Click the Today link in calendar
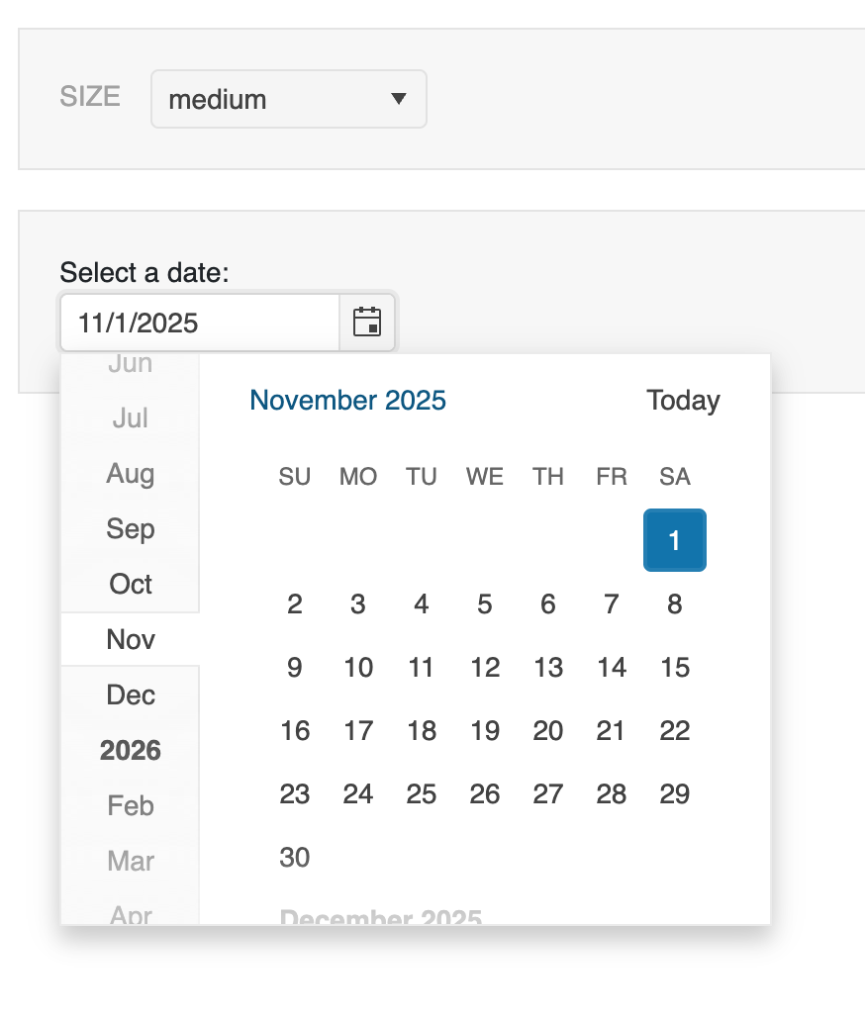The image size is (865, 1019). point(683,401)
